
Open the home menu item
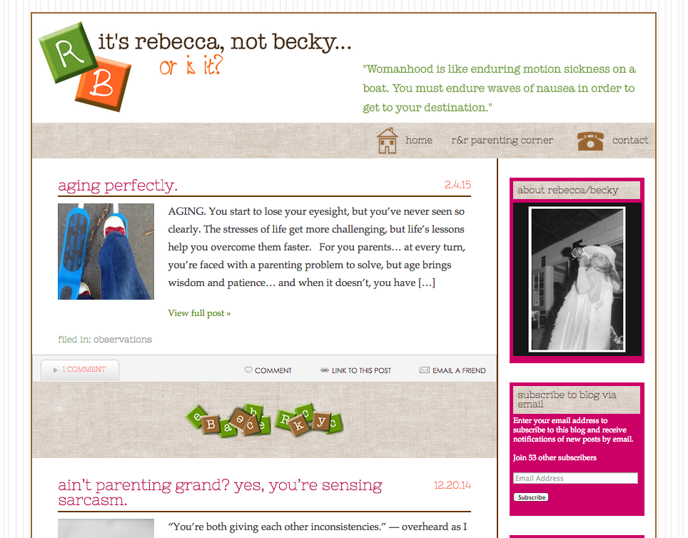click(x=419, y=140)
